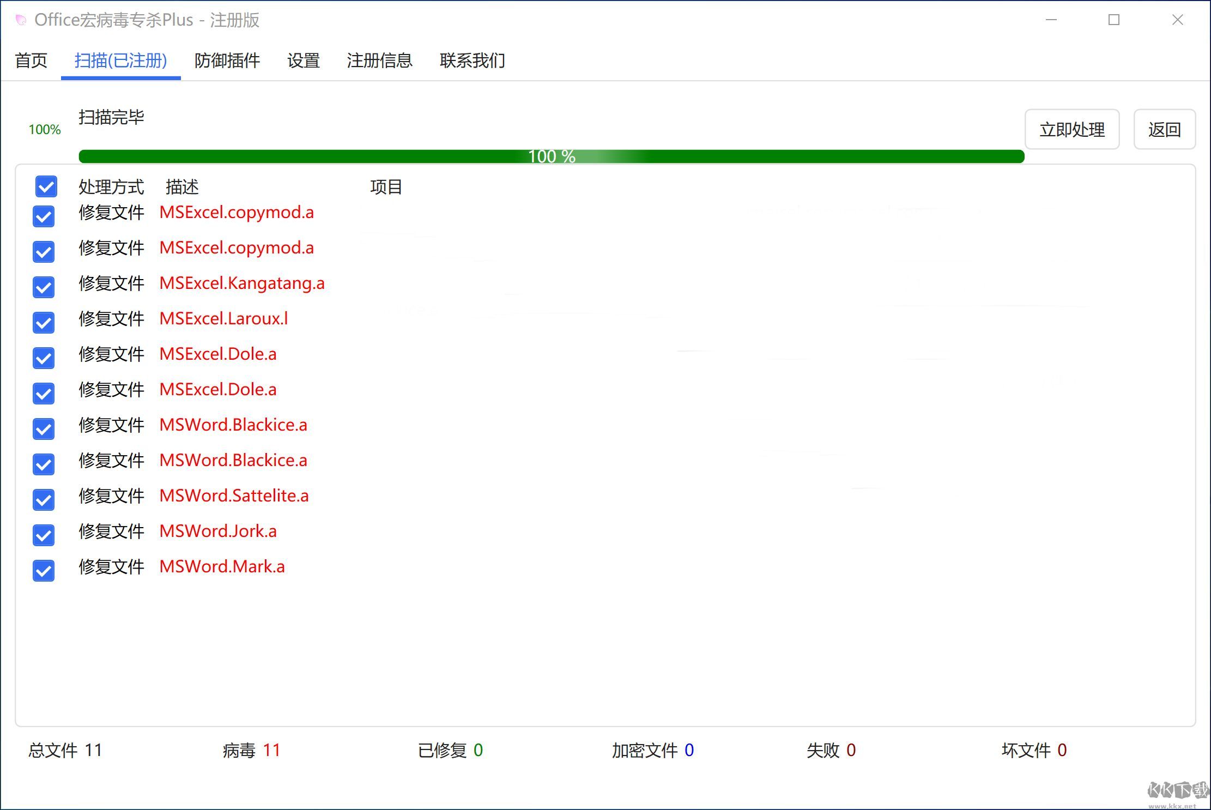The height and width of the screenshot is (810, 1211).
Task: Toggle the MSWord.Jork.a checkbox
Action: (44, 535)
